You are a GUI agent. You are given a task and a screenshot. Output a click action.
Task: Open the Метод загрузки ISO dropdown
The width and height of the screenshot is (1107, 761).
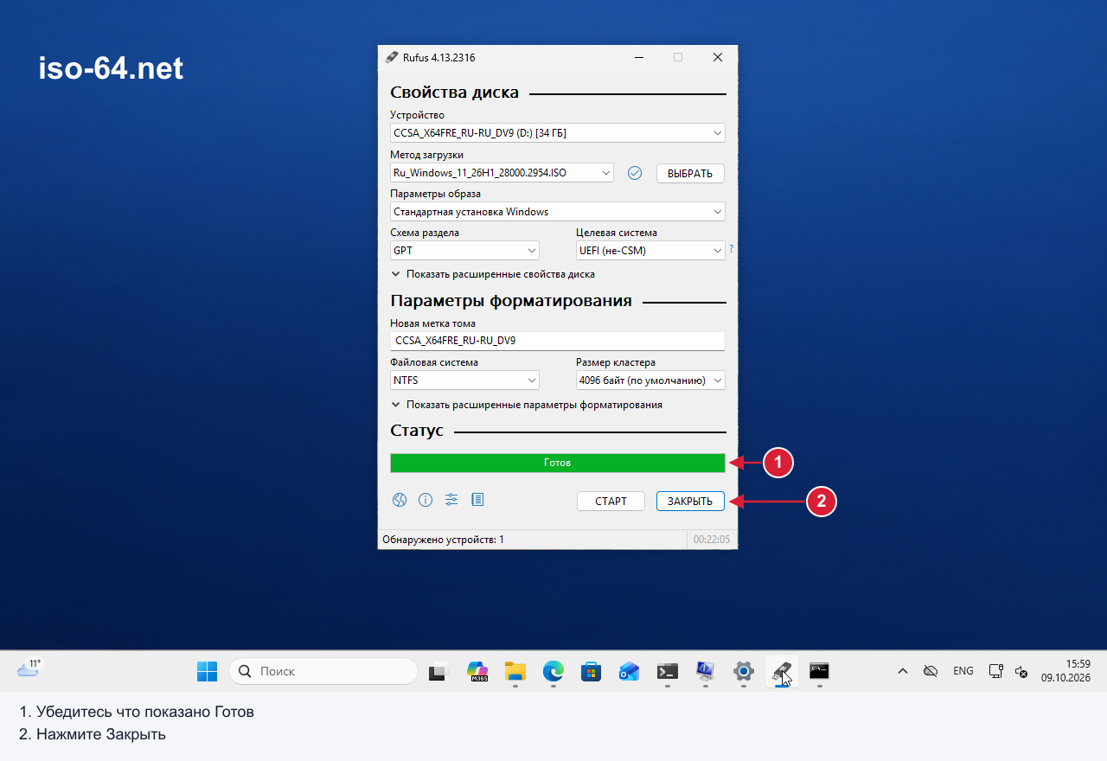tap(502, 173)
